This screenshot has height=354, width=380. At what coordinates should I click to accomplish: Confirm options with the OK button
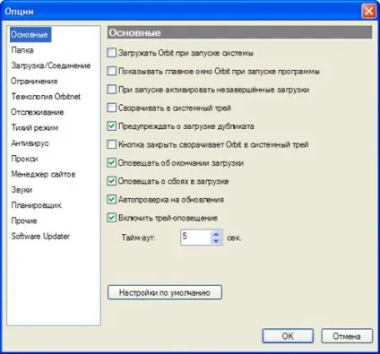tap(288, 336)
